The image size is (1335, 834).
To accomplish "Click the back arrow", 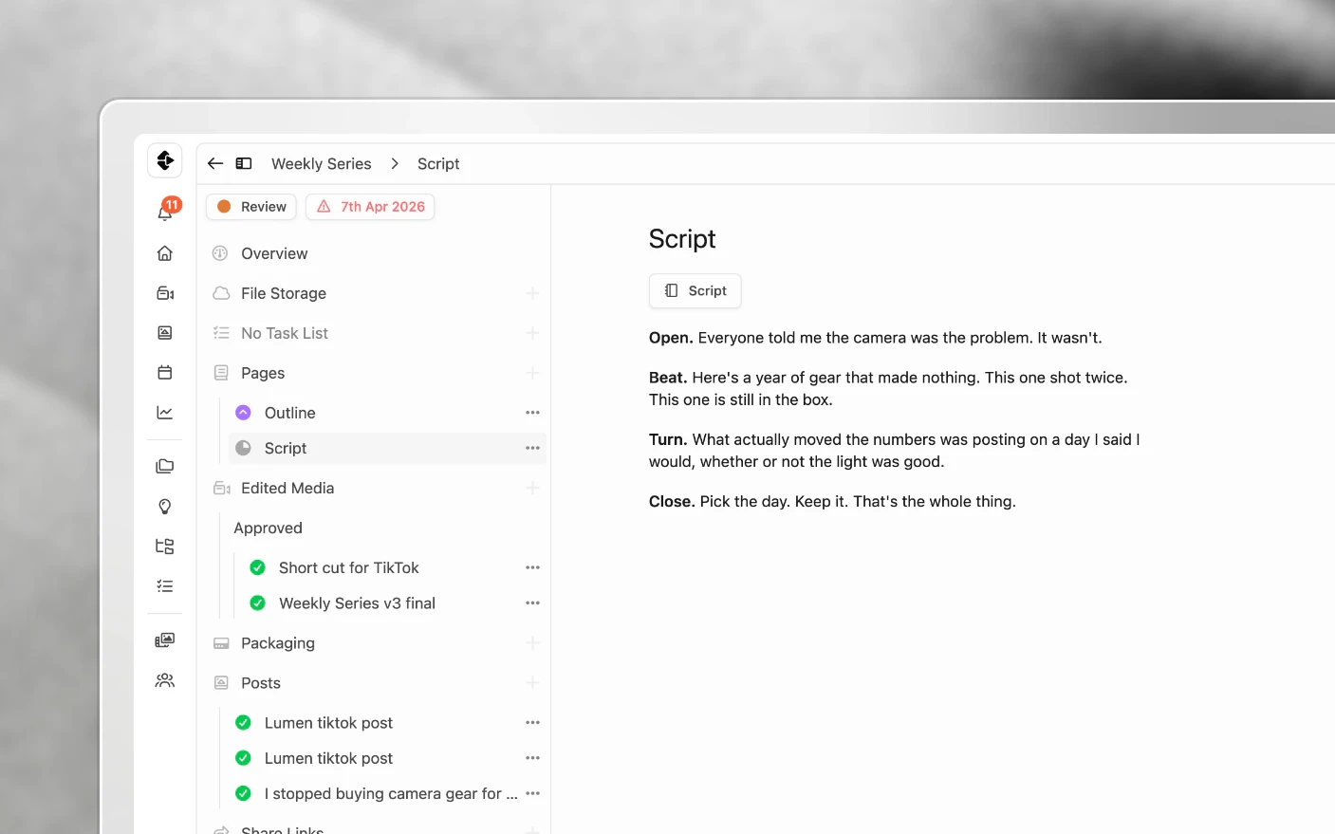I will (x=215, y=163).
